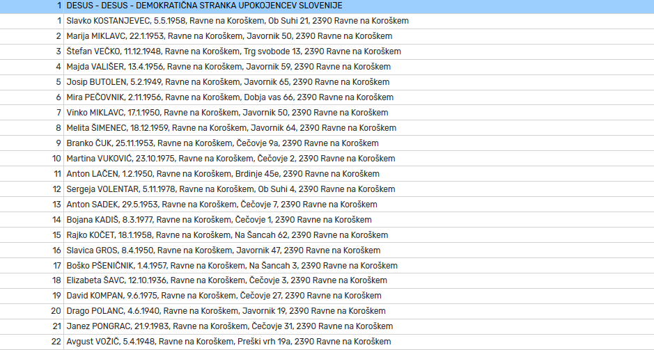
Task: Select Bojana KADIŠ entry
Action: tap(327, 220)
